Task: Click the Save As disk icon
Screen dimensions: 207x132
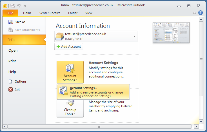Action: coord(11,22)
